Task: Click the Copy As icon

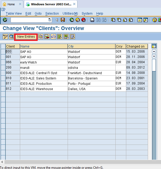Action: tap(41, 37)
